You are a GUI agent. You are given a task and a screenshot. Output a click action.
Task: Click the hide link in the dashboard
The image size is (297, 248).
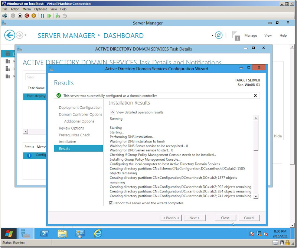tap(278, 136)
